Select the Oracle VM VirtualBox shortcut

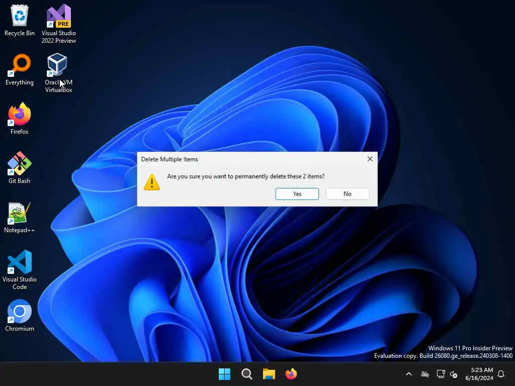pyautogui.click(x=59, y=73)
